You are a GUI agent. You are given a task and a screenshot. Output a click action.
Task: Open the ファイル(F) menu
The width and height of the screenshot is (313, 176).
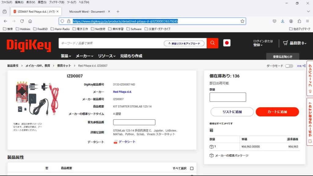(x=7, y=2)
